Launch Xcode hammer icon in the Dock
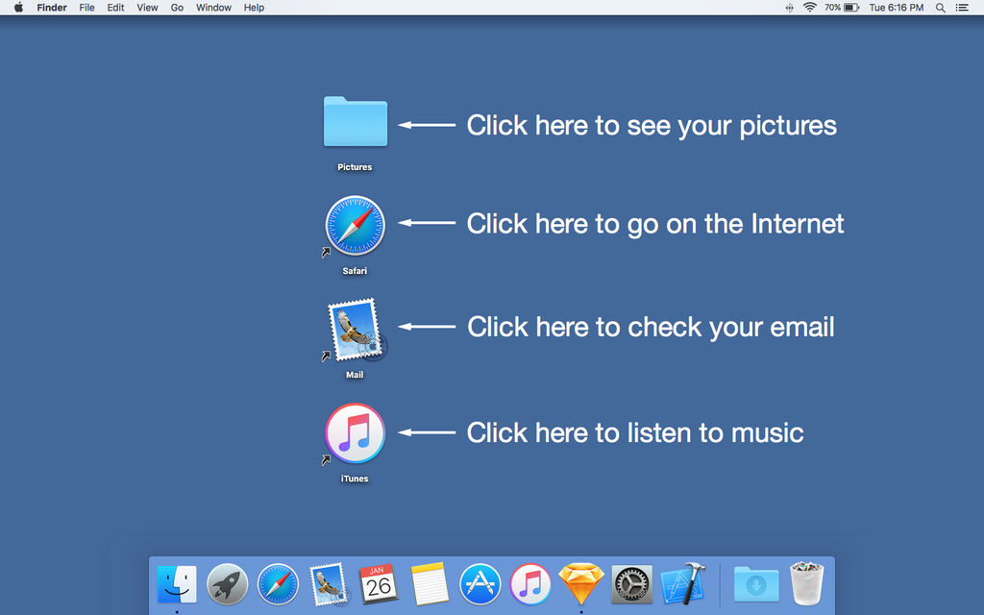The height and width of the screenshot is (615, 984). click(683, 583)
